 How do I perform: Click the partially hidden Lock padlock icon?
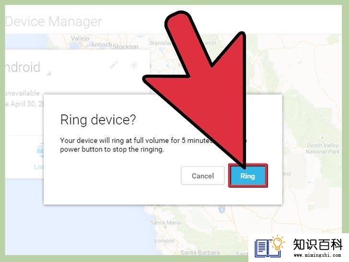tap(40, 150)
